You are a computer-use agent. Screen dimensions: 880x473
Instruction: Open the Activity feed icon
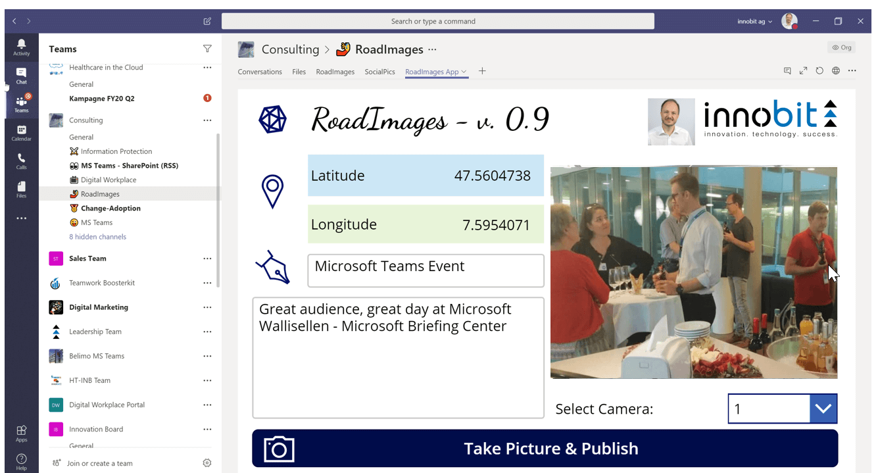coord(21,47)
